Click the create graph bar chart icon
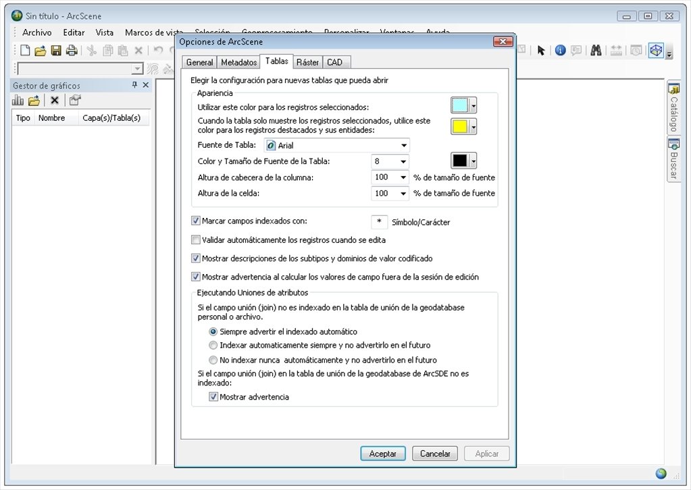The image size is (691, 490). click(18, 101)
